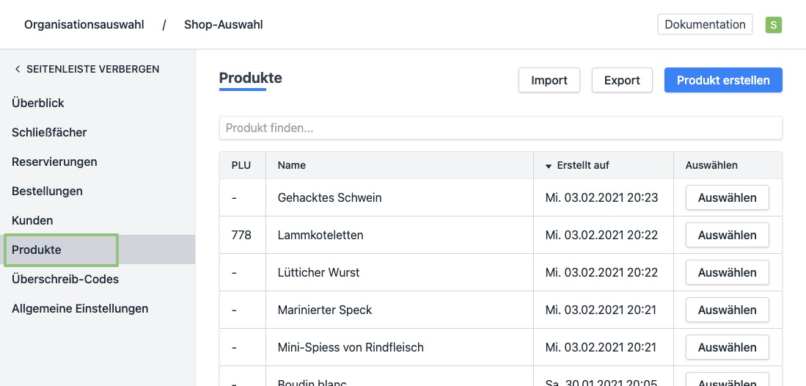Navigate to Bestellungen
Image resolution: width=806 pixels, height=386 pixels.
(x=47, y=192)
